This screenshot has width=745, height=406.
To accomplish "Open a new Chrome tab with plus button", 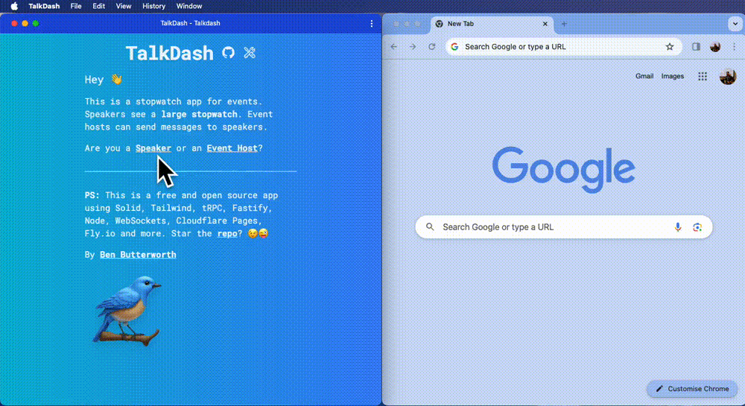I will point(564,24).
